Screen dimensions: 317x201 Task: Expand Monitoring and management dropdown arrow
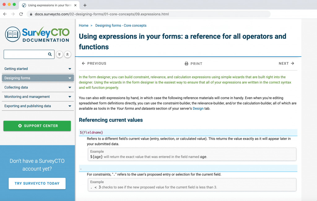click(70, 97)
